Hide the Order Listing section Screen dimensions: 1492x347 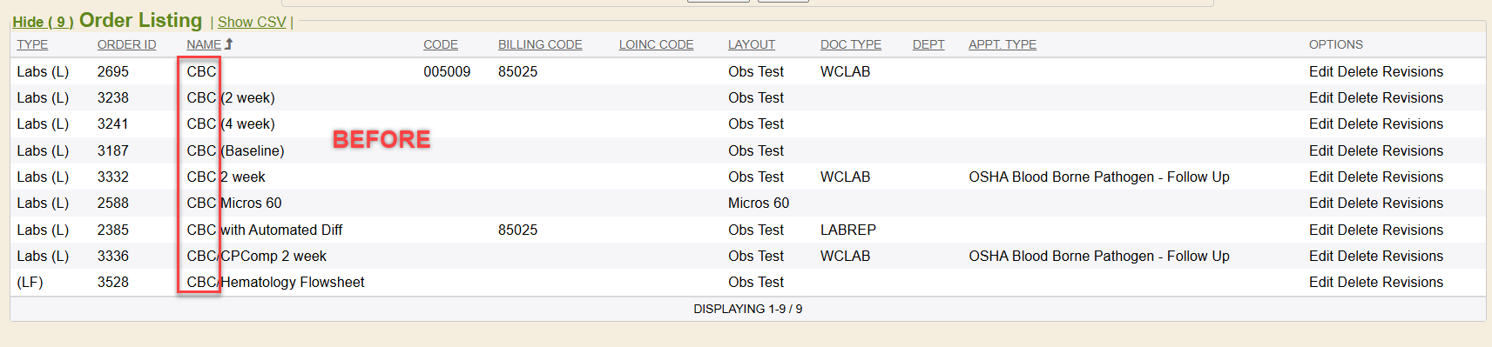(x=43, y=22)
